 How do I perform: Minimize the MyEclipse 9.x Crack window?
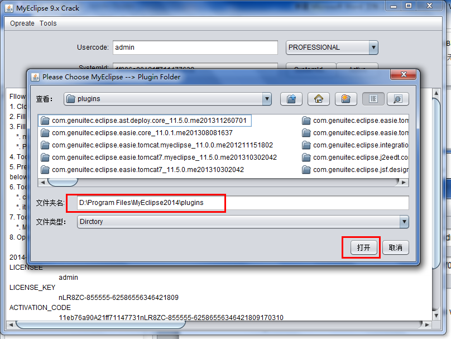click(394, 6)
